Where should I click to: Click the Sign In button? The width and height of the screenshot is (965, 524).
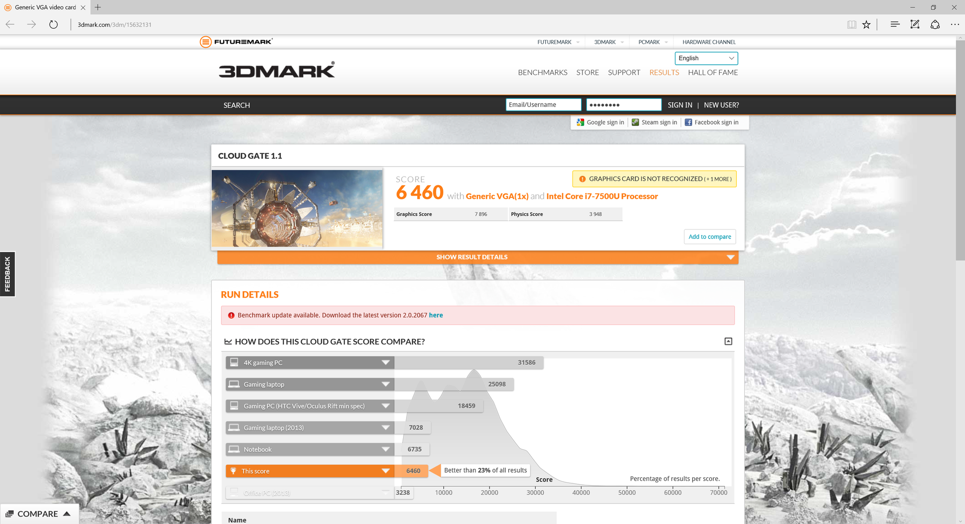680,105
